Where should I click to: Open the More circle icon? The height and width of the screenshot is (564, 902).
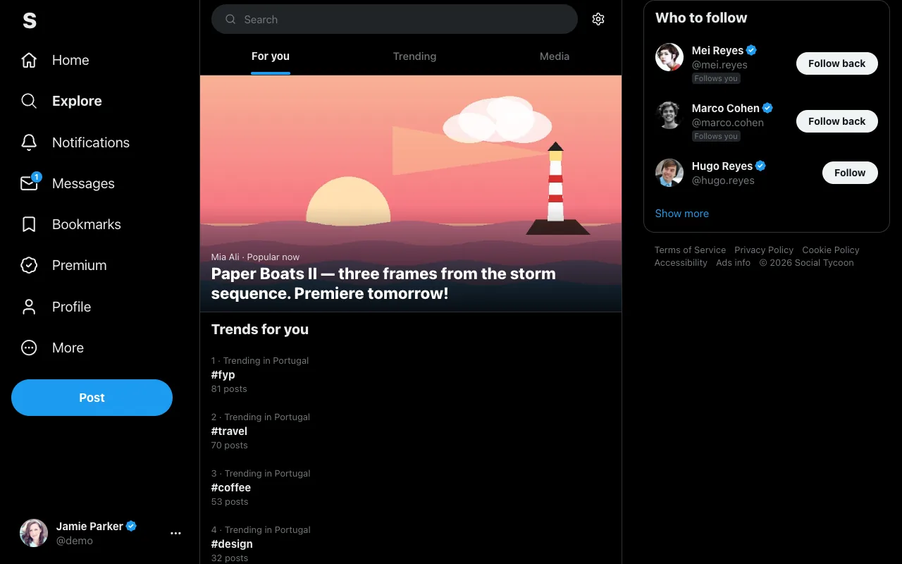tap(29, 348)
